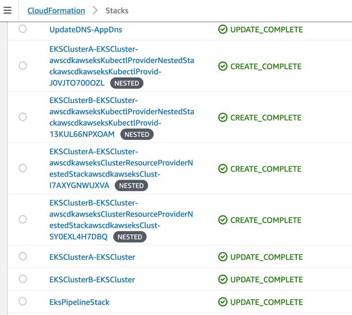Click the green check icon beside UpdateDNS-AppDns status
This screenshot has width=352, height=315.
[222, 29]
